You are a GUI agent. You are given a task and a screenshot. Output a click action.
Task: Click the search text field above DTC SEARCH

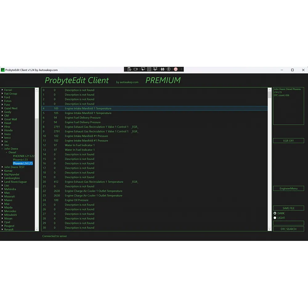coord(288,223)
